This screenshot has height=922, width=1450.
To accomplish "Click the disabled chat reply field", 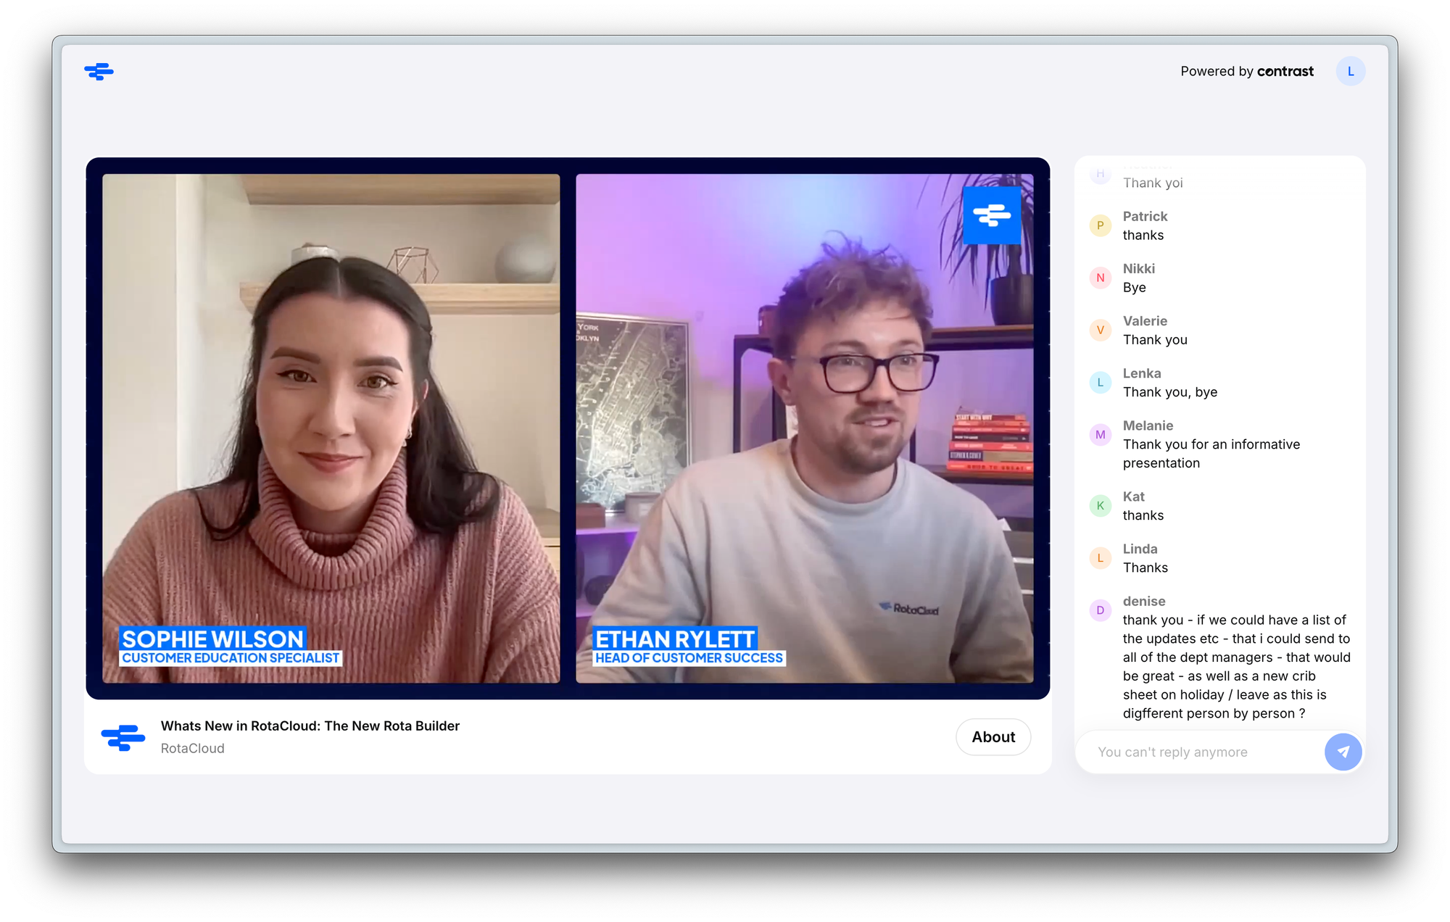I will (1196, 752).
